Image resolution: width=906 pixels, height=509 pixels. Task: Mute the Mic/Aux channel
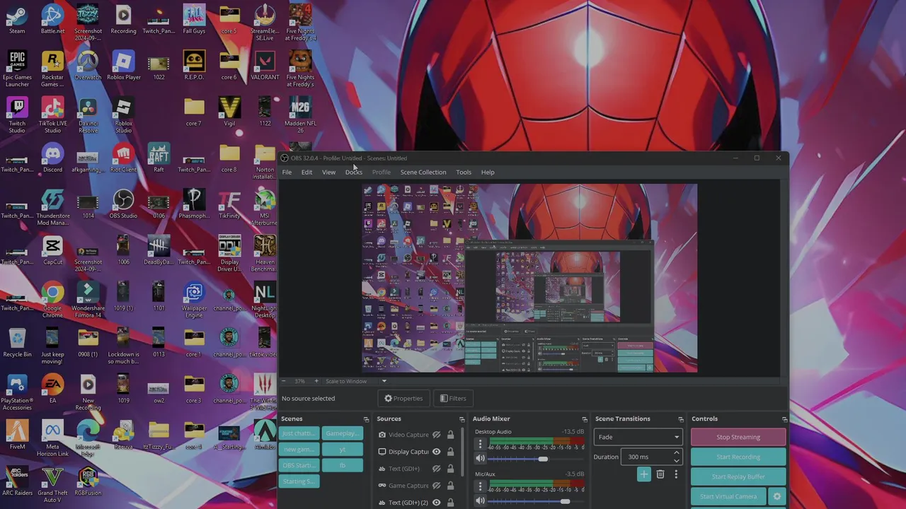pyautogui.click(x=480, y=501)
